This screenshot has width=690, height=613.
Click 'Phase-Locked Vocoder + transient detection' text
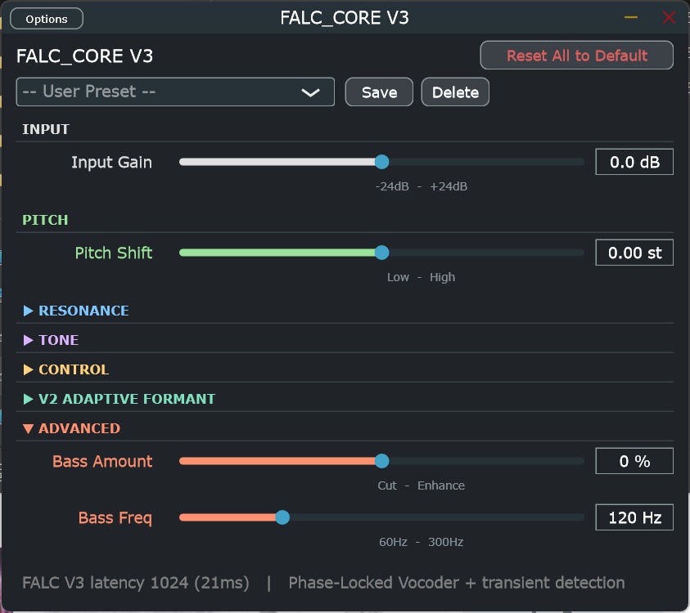point(457,583)
